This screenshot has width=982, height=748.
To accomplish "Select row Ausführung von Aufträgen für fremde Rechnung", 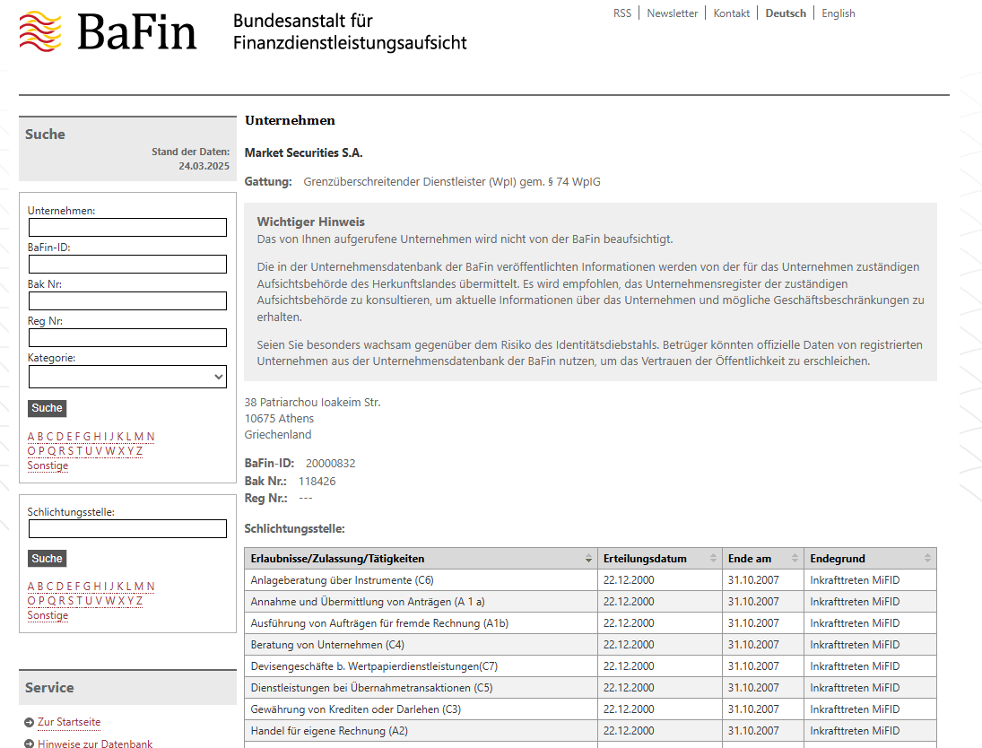I will tap(591, 623).
